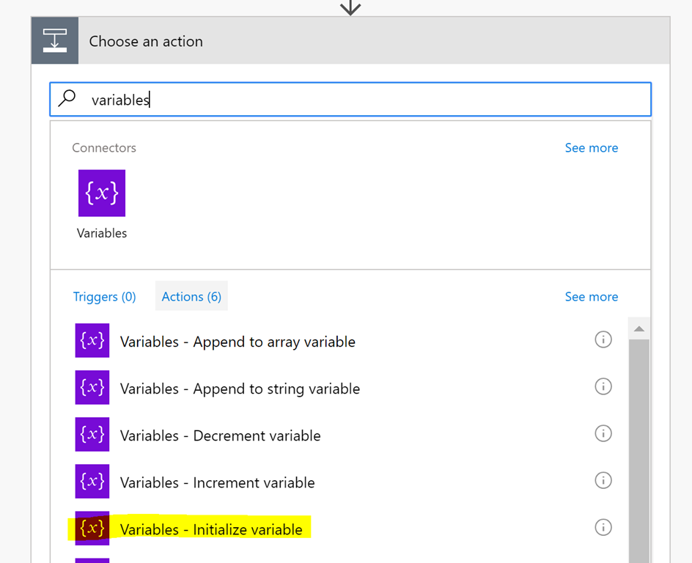Click into the variables search field
This screenshot has height=563, width=692.
[x=350, y=100]
